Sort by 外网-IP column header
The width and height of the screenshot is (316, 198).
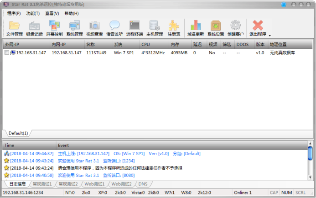[26, 44]
